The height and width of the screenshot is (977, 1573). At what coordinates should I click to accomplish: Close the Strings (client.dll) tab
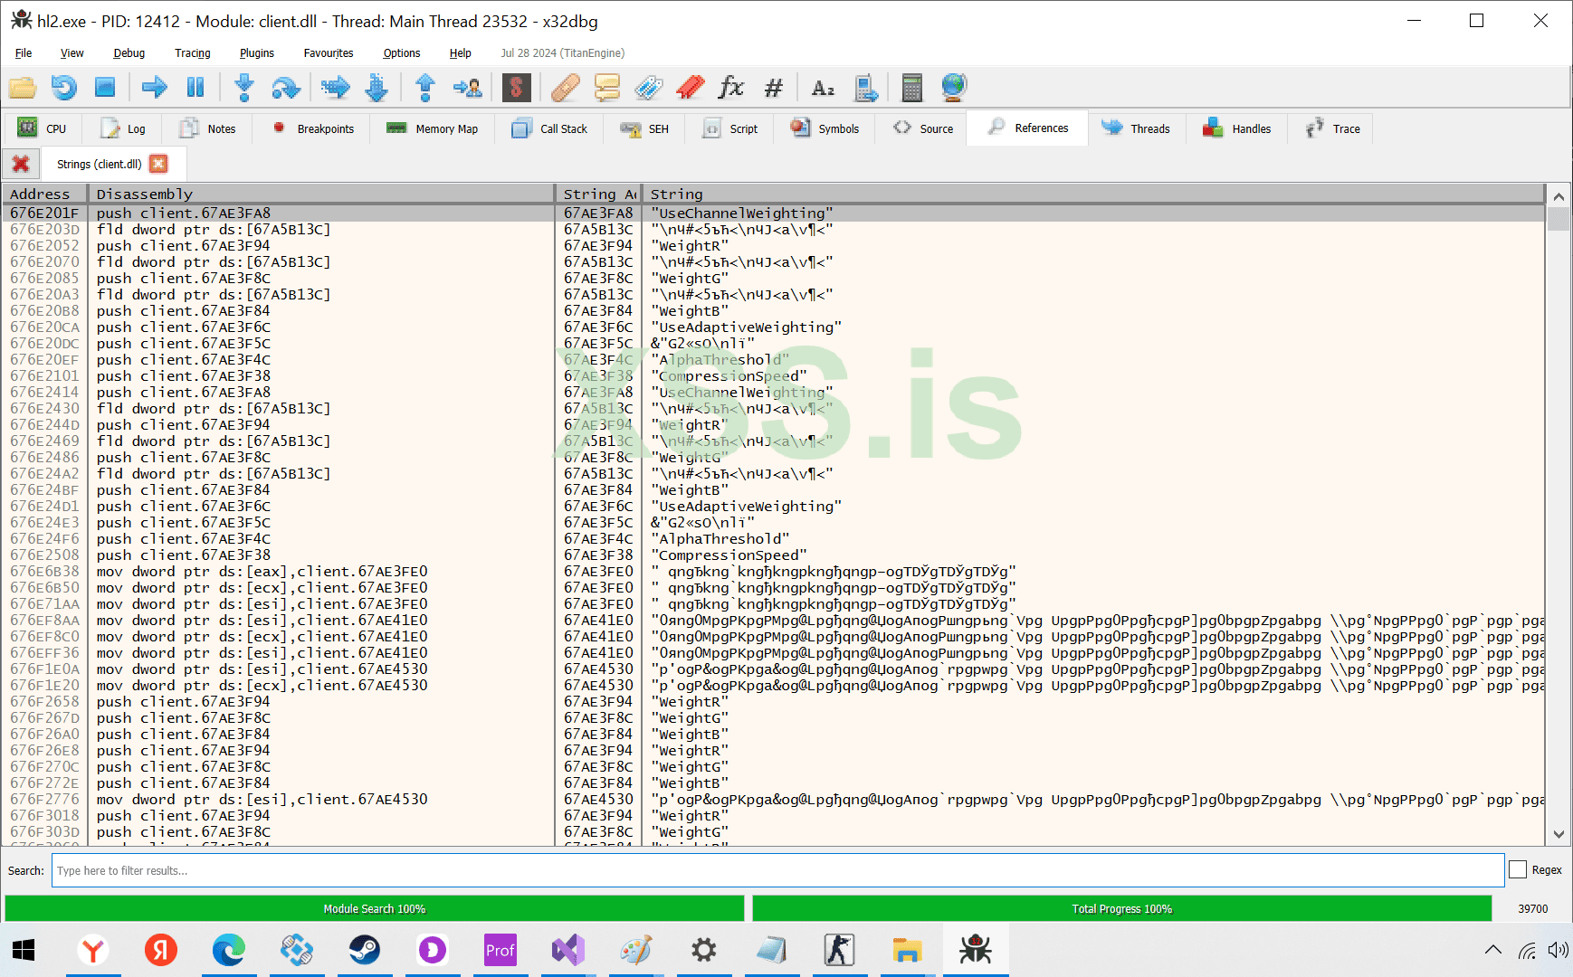[x=158, y=164]
